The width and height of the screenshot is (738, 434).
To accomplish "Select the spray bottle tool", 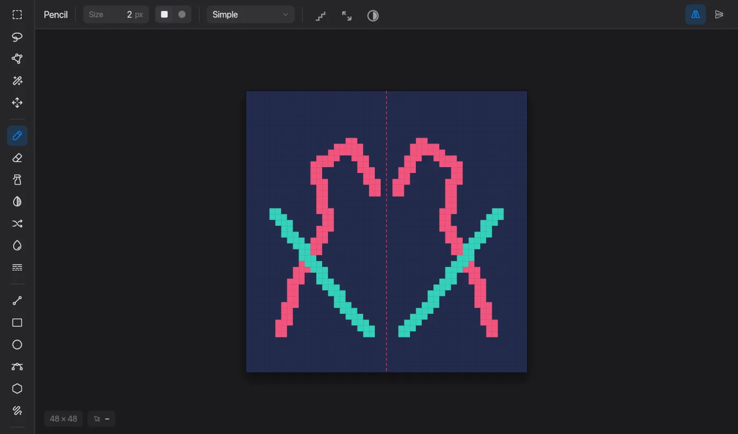I will [x=17, y=180].
